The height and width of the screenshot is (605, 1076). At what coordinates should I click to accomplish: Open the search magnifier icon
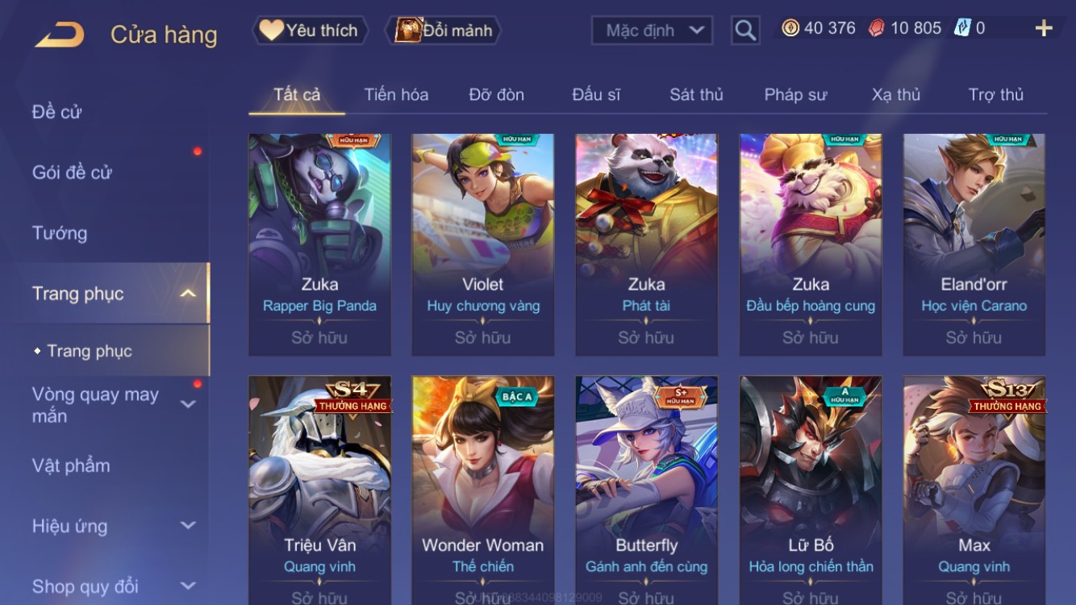click(x=745, y=31)
